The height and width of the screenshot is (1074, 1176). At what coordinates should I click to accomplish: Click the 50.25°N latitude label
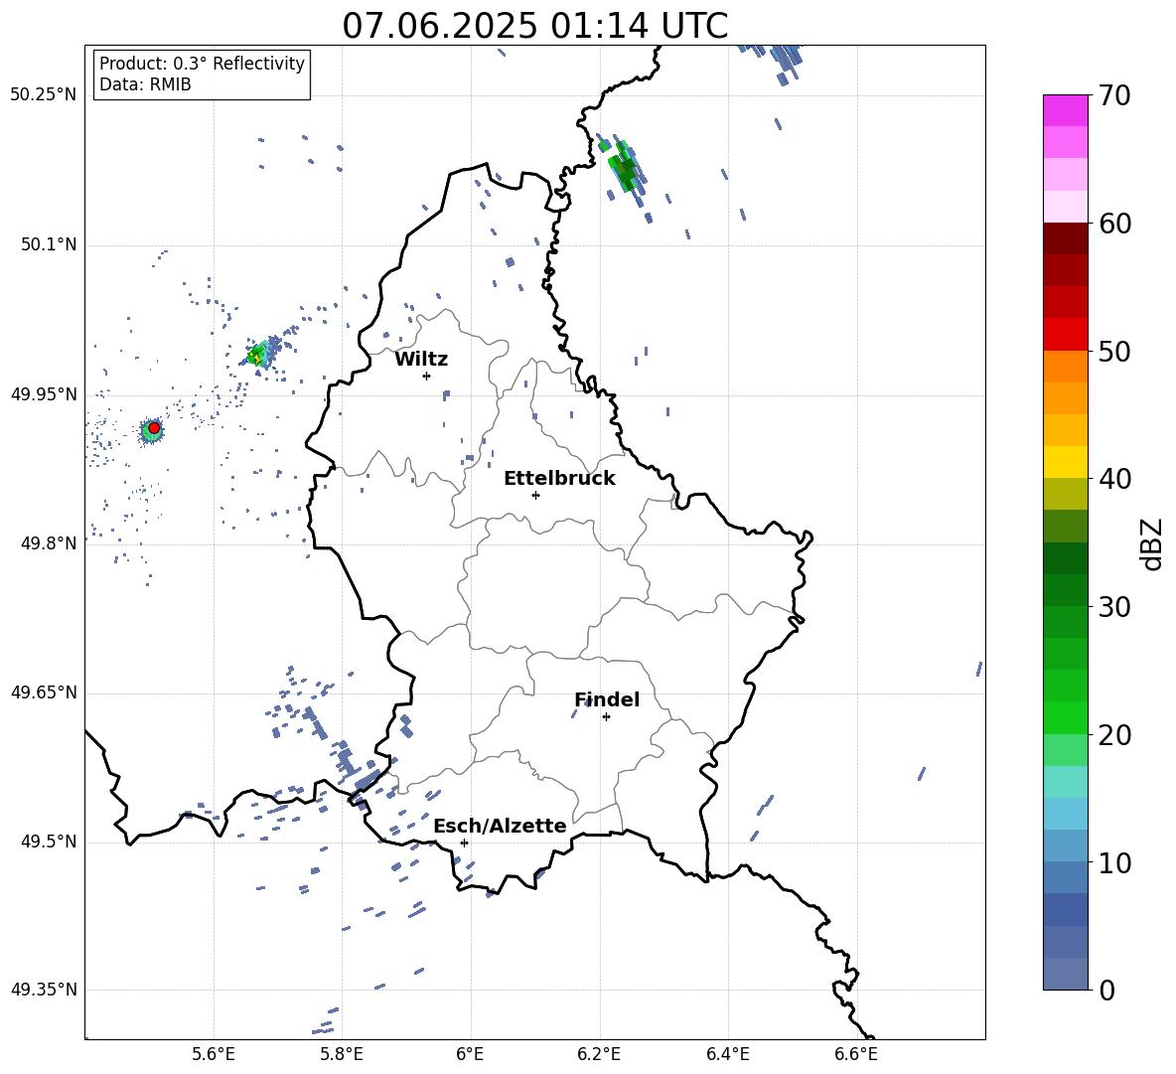coord(44,95)
